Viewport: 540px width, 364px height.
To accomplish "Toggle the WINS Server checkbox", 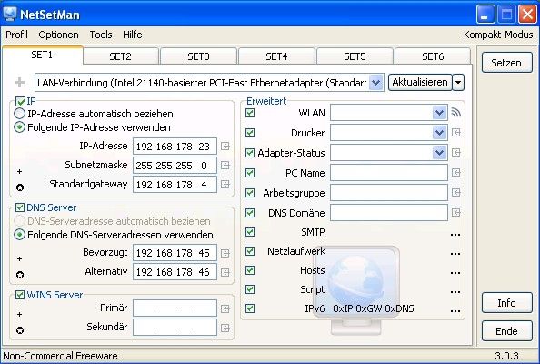I will click(x=20, y=295).
